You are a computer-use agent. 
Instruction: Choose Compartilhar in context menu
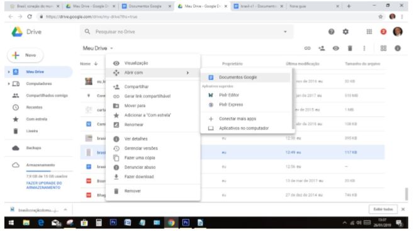click(x=153, y=87)
